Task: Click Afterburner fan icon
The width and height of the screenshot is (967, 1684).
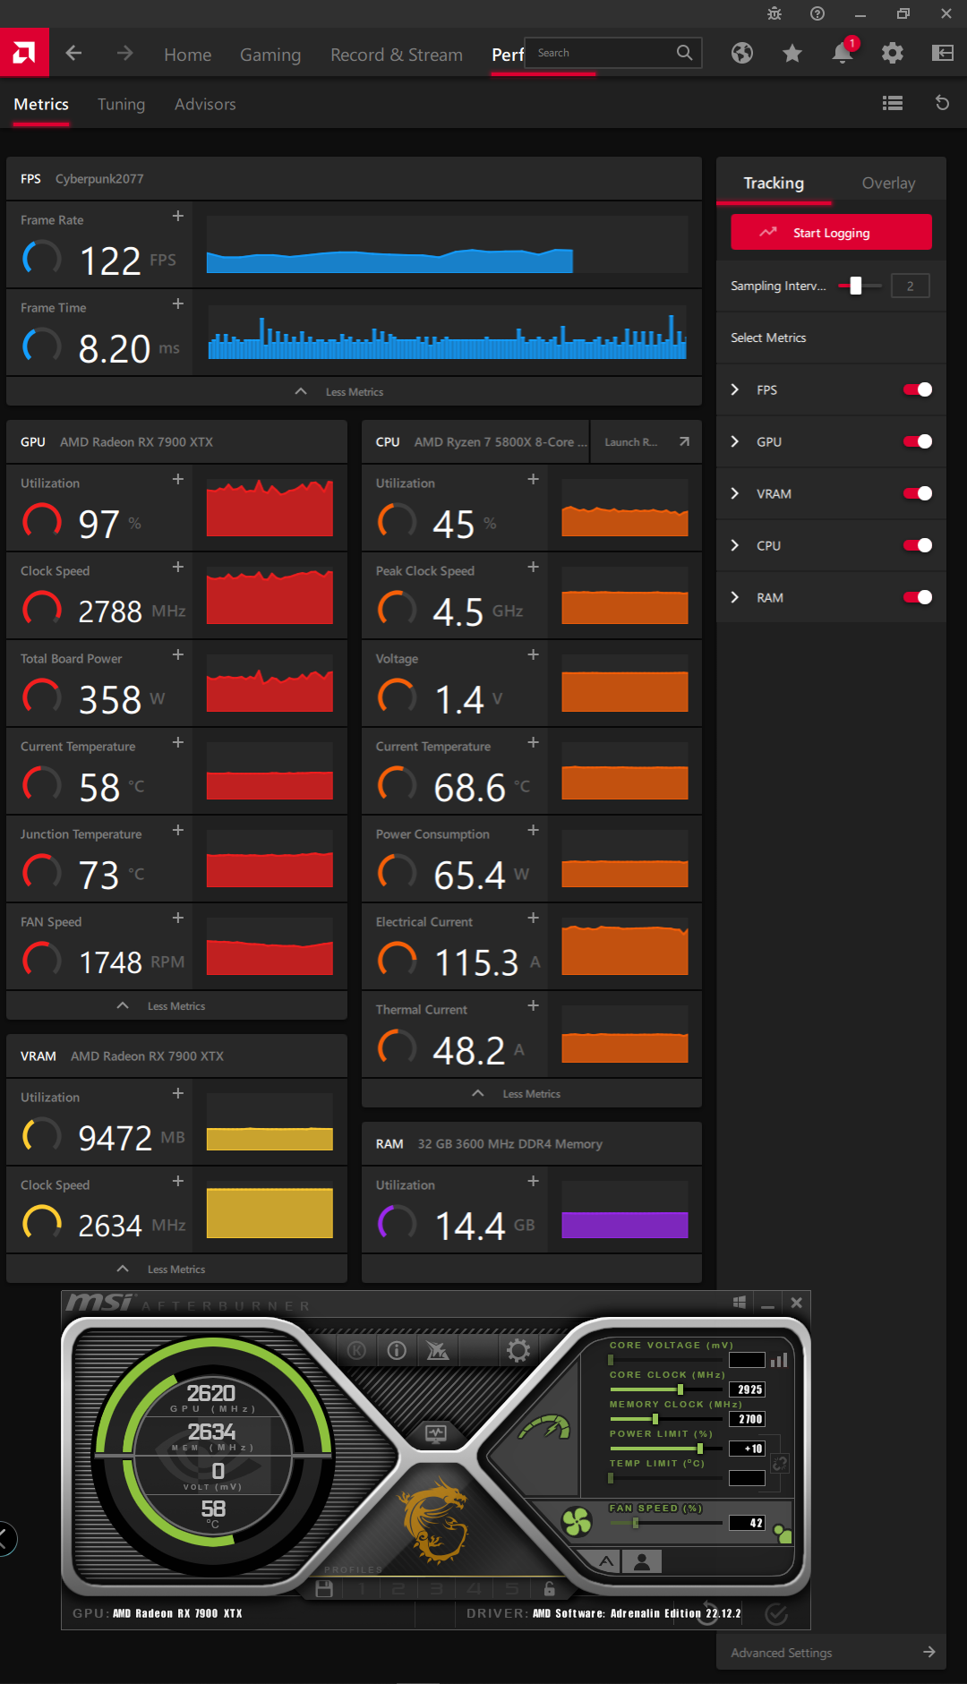Action: click(577, 1521)
